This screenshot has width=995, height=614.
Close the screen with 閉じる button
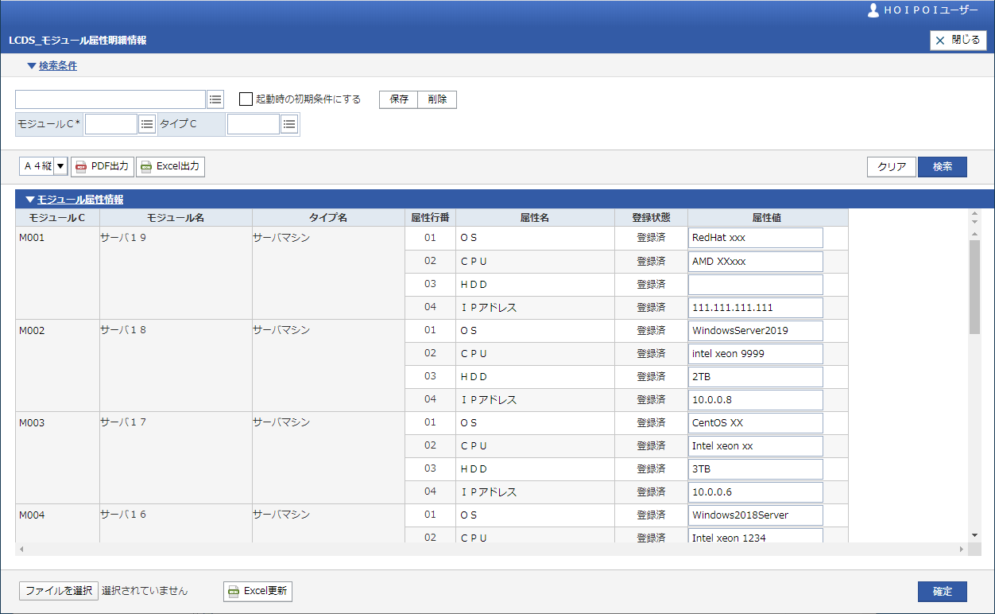click(958, 40)
